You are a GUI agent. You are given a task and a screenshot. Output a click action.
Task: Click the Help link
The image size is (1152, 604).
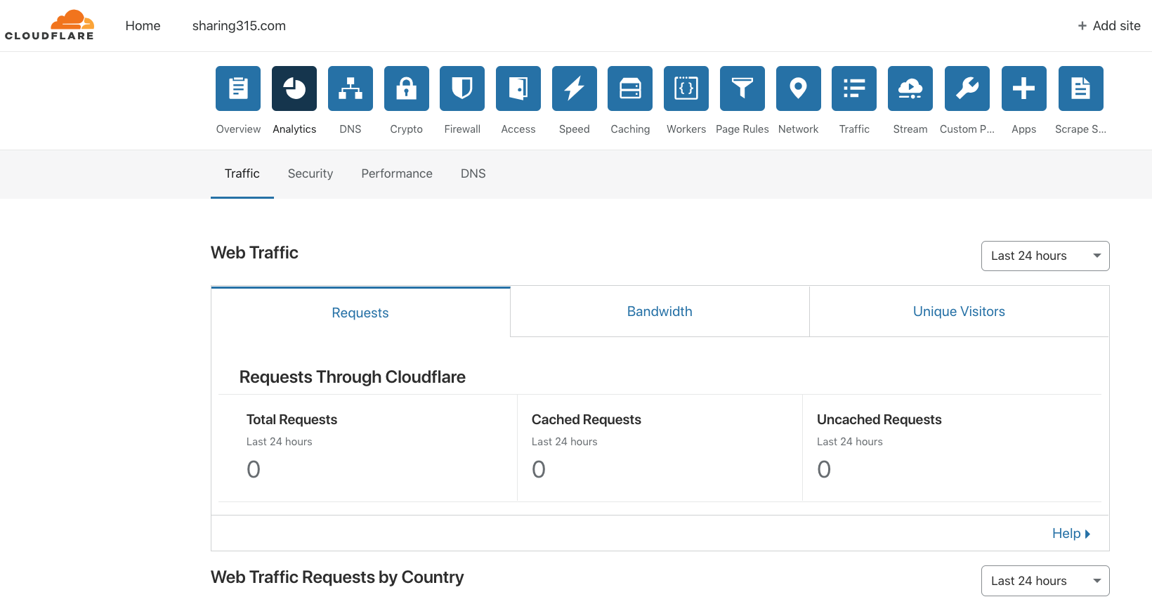tap(1066, 534)
